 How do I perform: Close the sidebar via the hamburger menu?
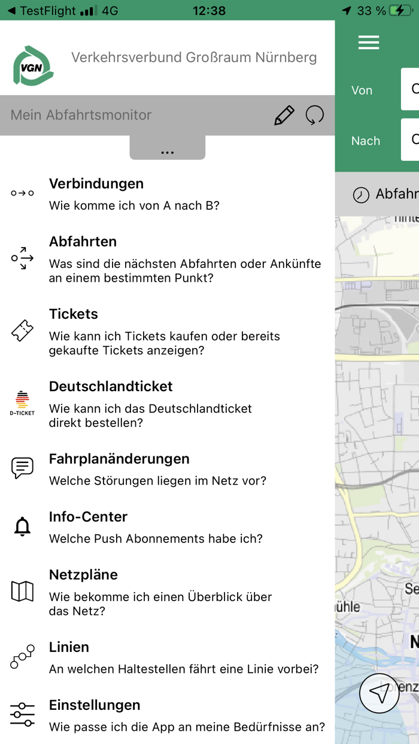pyautogui.click(x=369, y=42)
